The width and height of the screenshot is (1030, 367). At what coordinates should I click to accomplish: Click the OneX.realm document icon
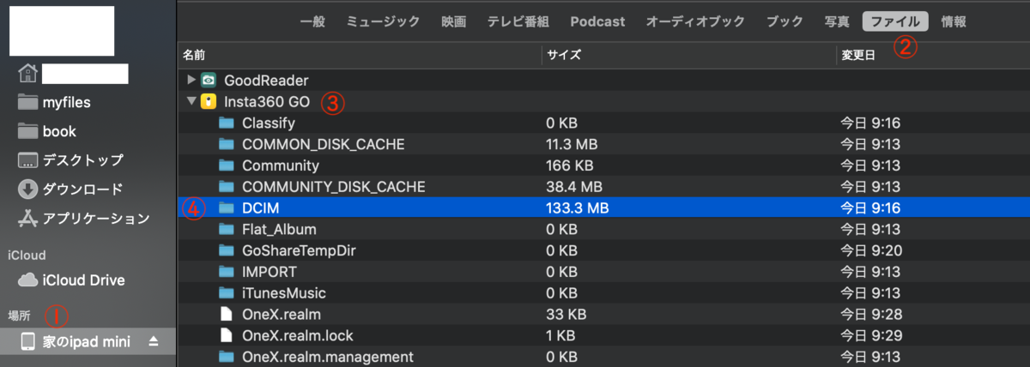[x=227, y=314]
